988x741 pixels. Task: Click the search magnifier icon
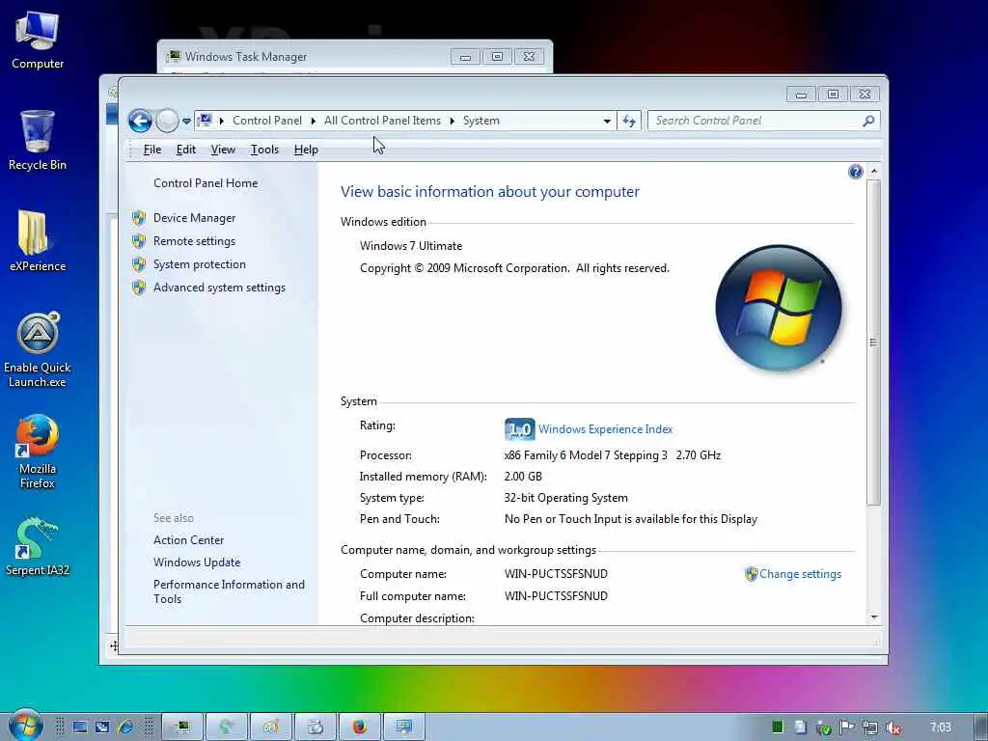(x=869, y=121)
